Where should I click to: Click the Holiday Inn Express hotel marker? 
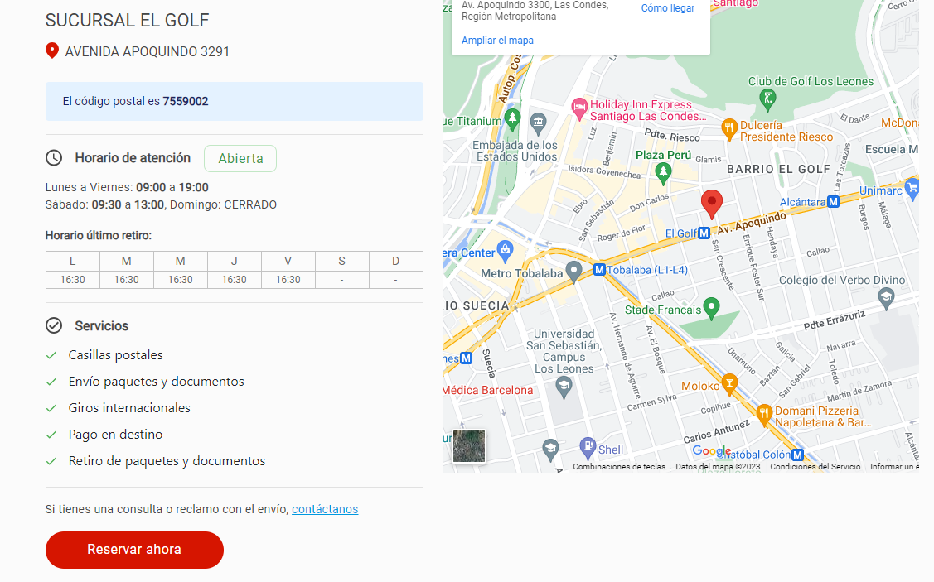[x=579, y=108]
